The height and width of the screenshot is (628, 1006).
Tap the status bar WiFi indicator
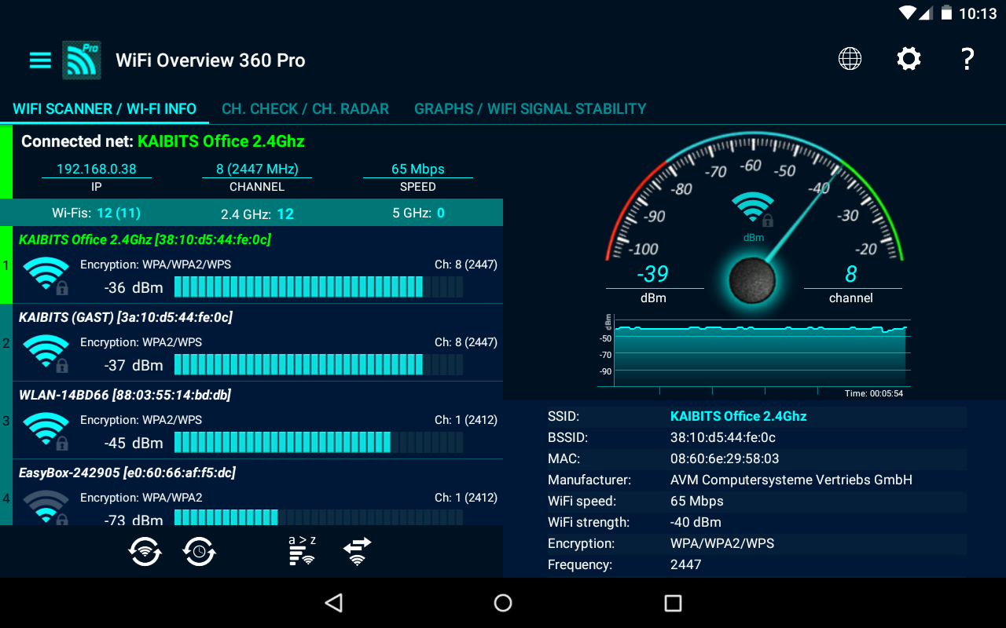coord(908,13)
